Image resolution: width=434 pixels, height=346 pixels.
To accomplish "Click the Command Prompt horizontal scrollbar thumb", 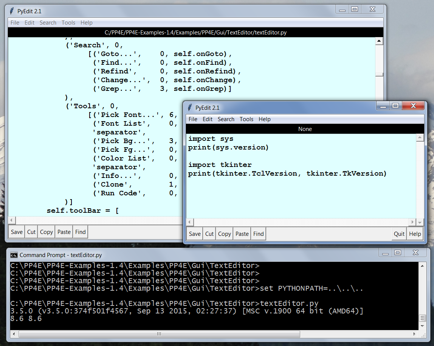I will pyautogui.click(x=159, y=334).
